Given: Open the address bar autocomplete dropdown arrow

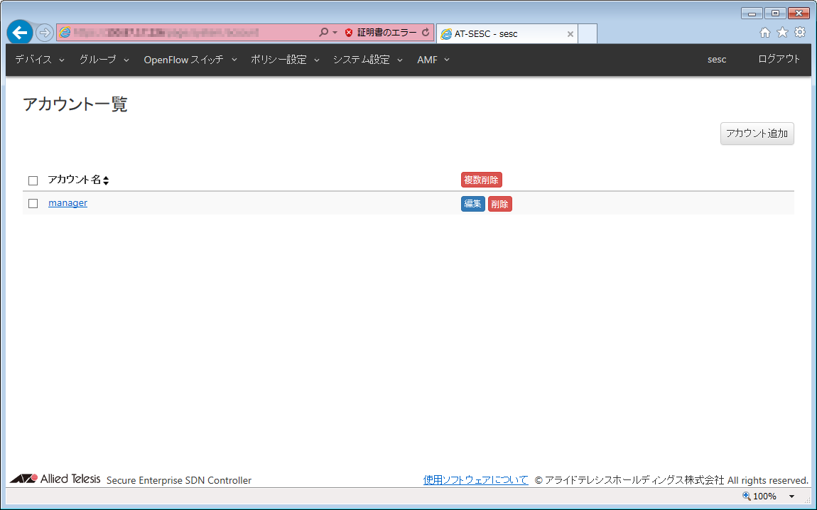Looking at the screenshot, I should click(x=335, y=32).
